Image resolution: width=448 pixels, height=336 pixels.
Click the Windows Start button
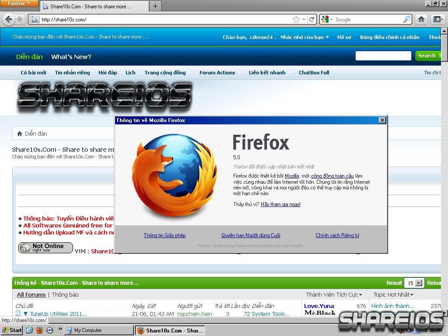pyautogui.click(x=12, y=330)
